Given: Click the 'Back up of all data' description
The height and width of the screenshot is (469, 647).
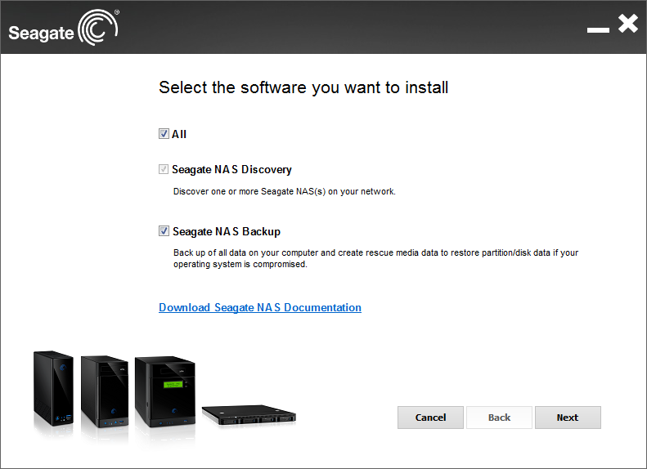Looking at the screenshot, I should click(376, 258).
